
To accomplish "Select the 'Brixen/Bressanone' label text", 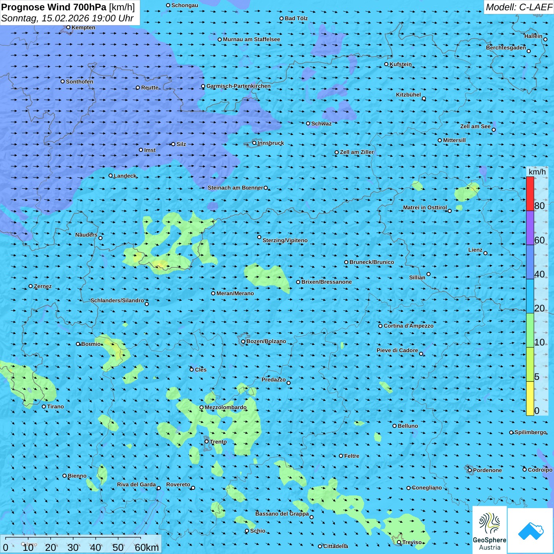I will [x=326, y=282].
